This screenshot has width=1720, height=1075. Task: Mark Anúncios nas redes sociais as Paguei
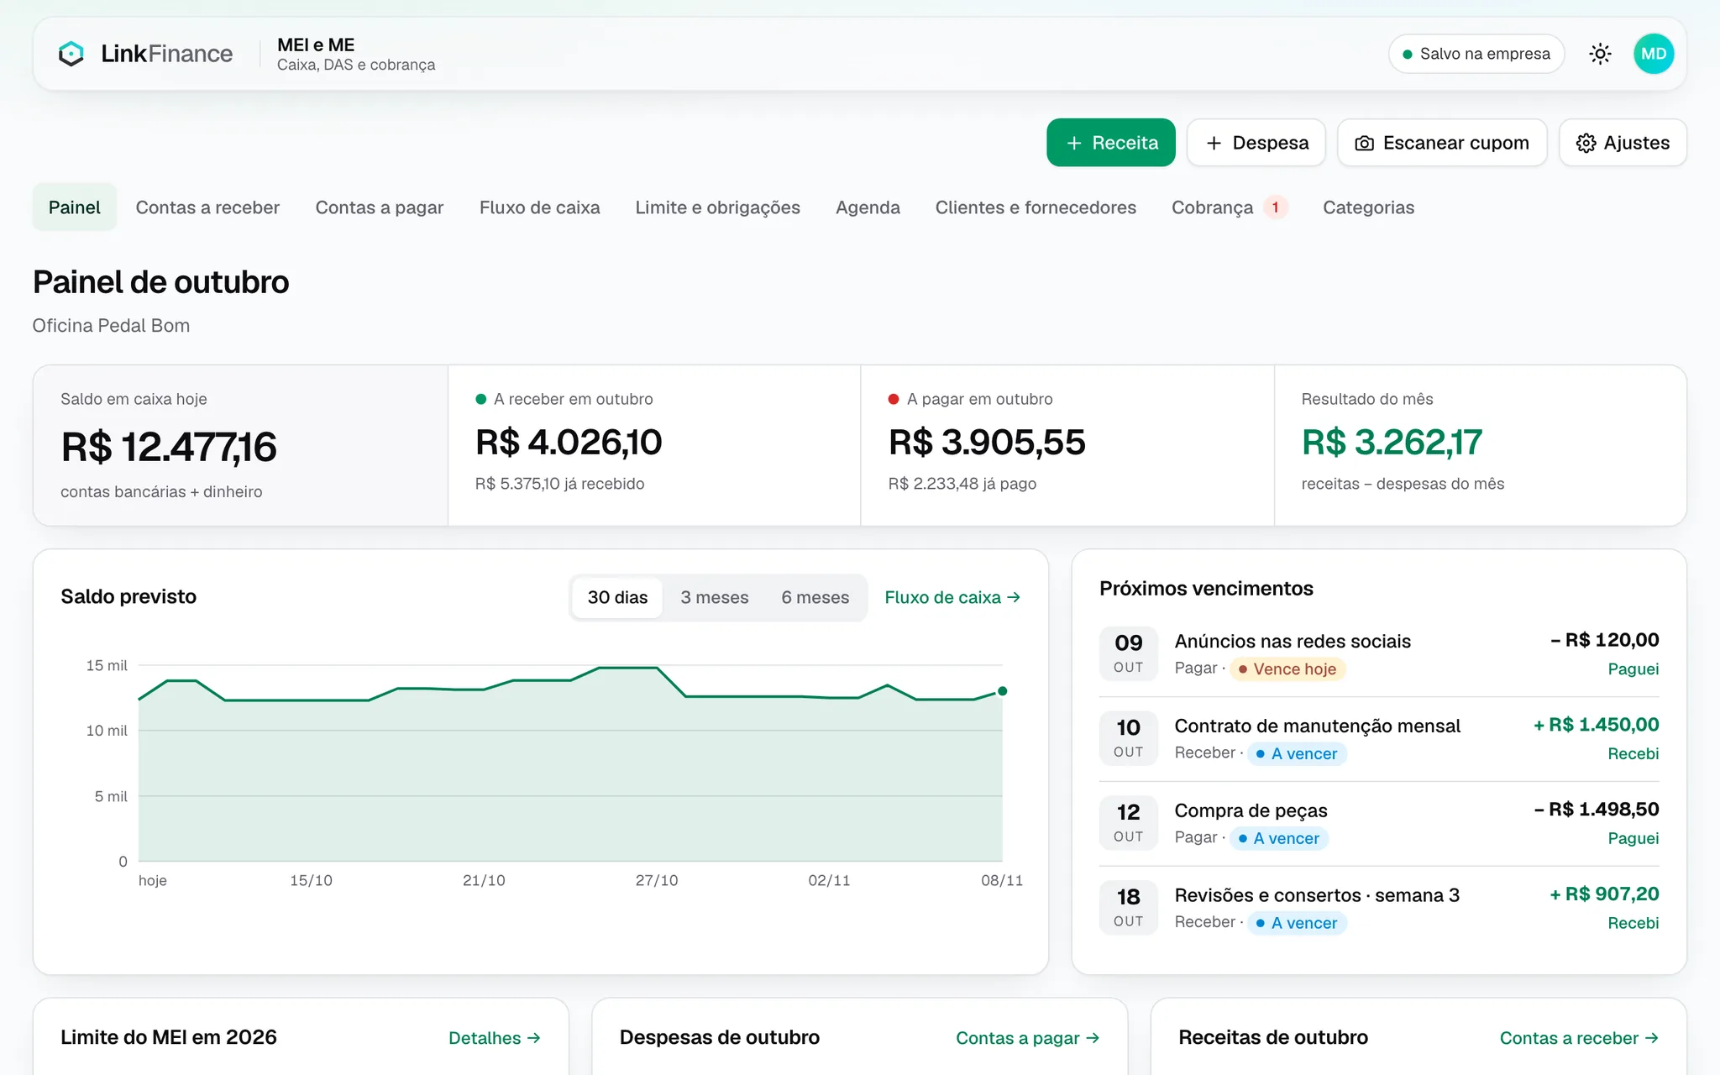pyautogui.click(x=1633, y=669)
